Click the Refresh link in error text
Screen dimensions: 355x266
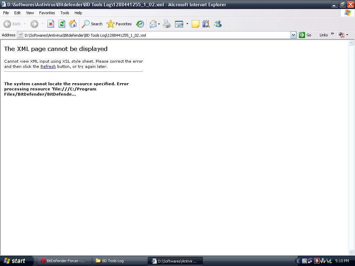point(48,66)
